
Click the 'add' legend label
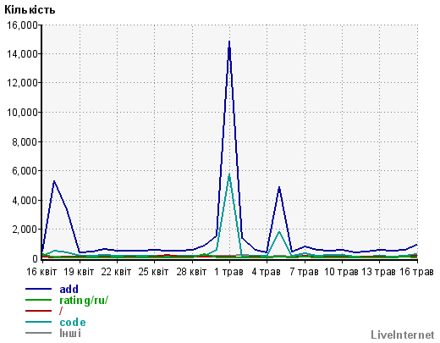[x=69, y=289]
